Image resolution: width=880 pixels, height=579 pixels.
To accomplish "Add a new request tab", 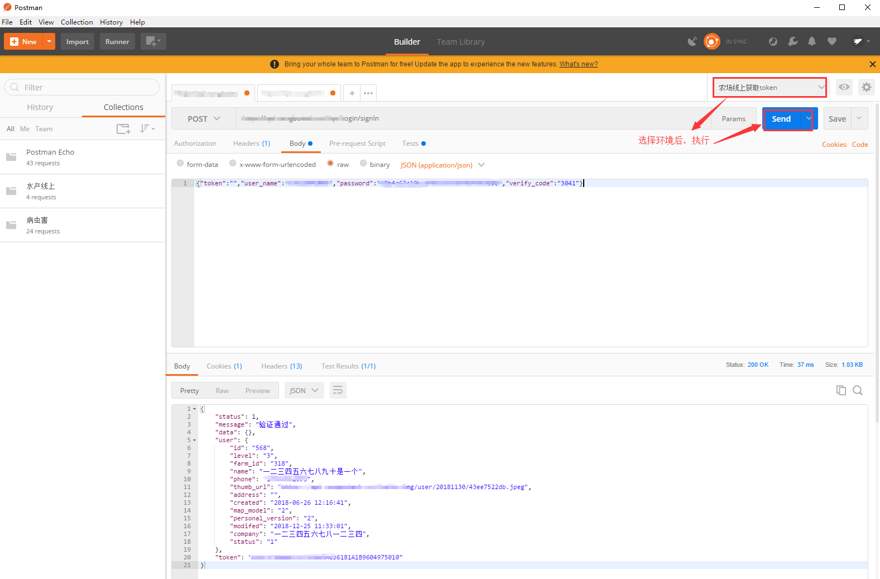I will point(352,93).
